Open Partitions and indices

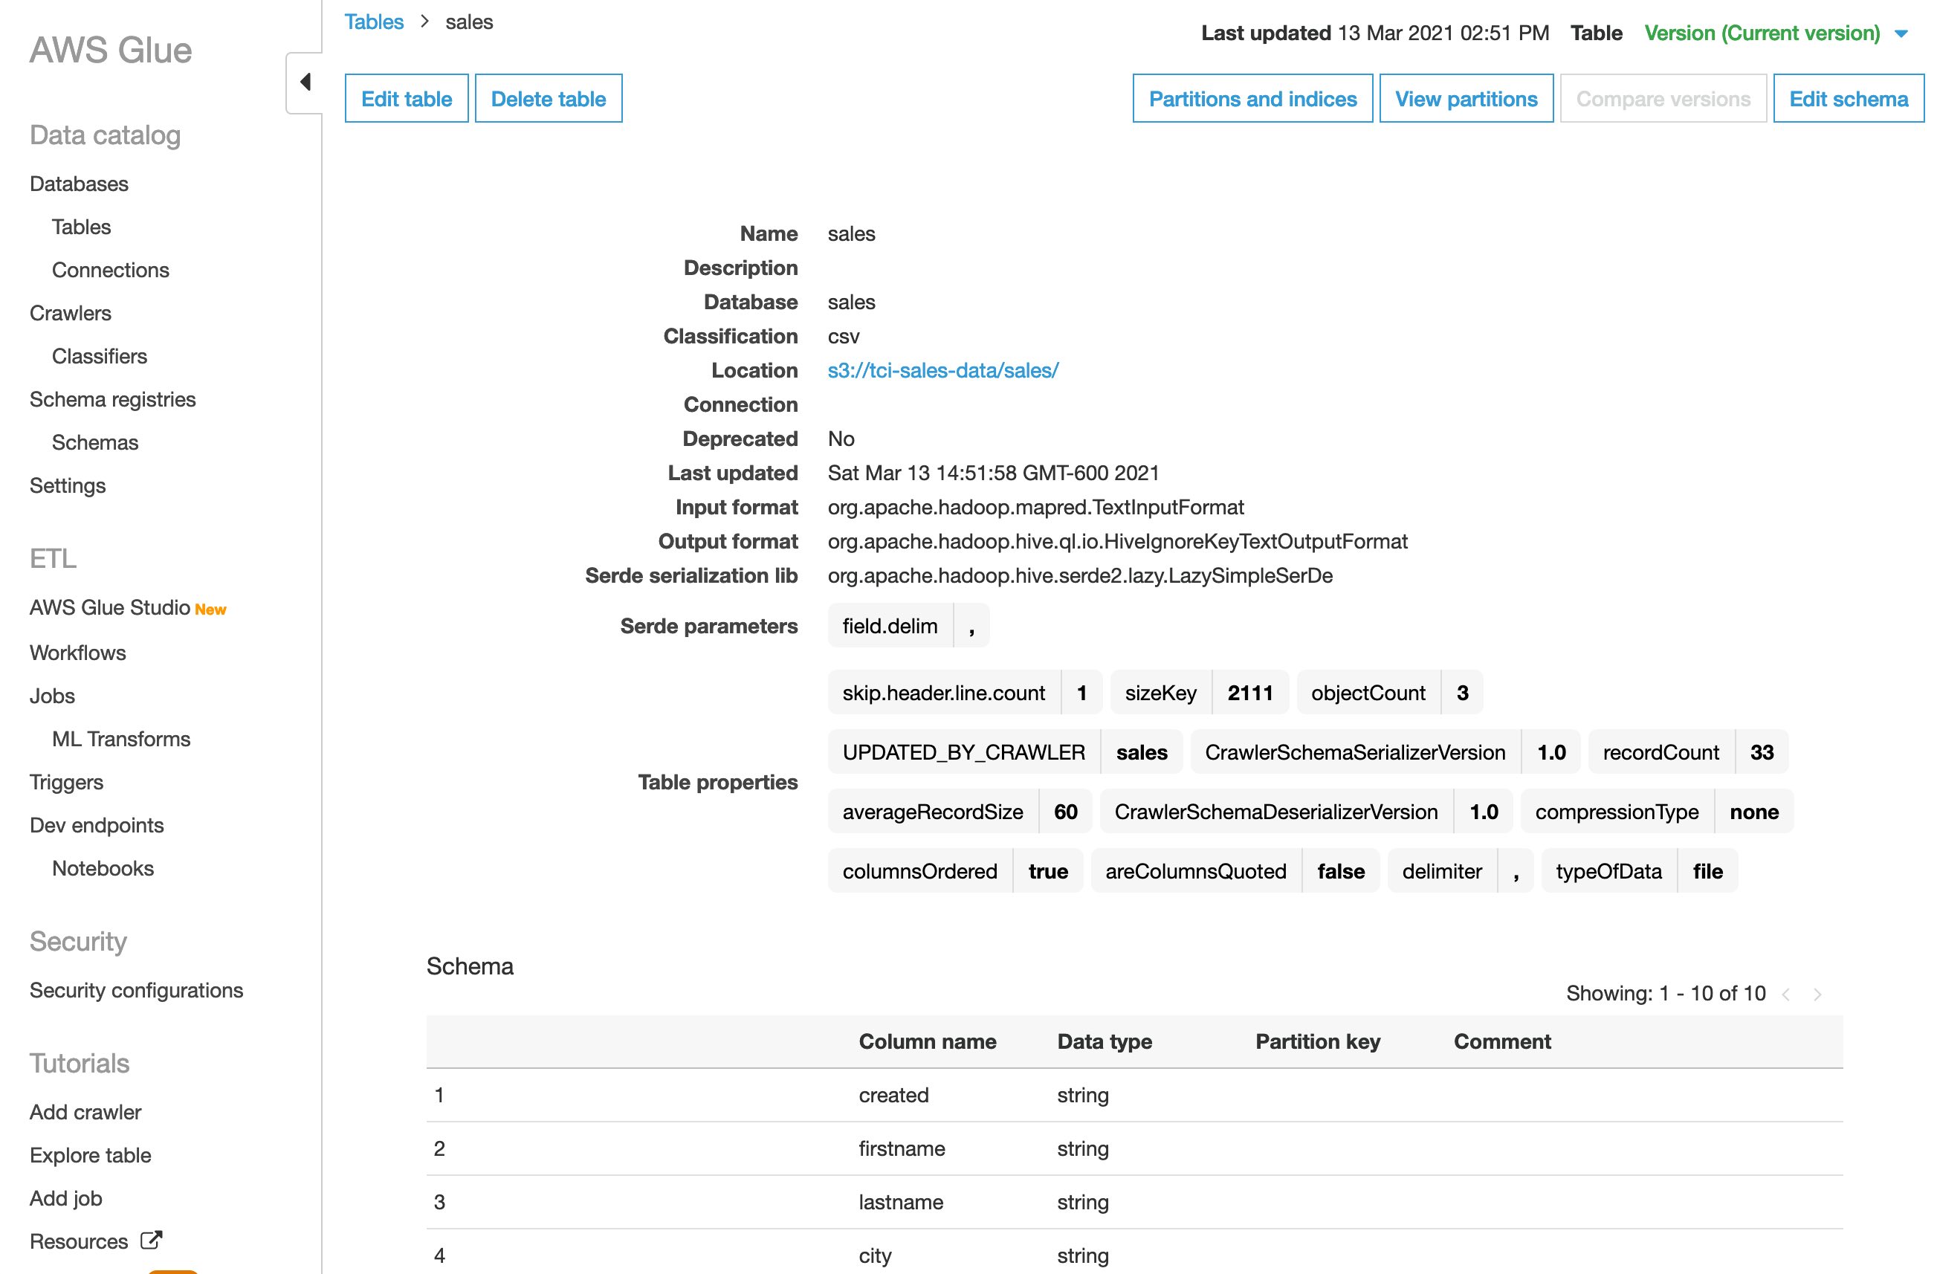point(1252,97)
